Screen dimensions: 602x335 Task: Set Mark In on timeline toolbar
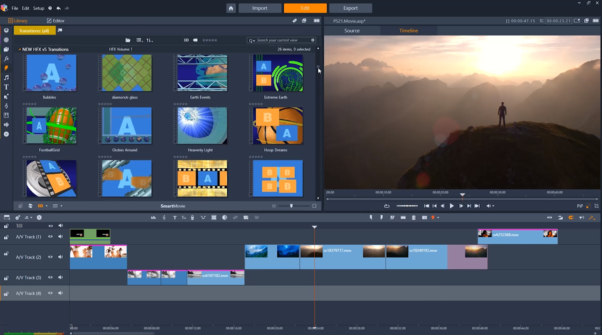point(371,218)
